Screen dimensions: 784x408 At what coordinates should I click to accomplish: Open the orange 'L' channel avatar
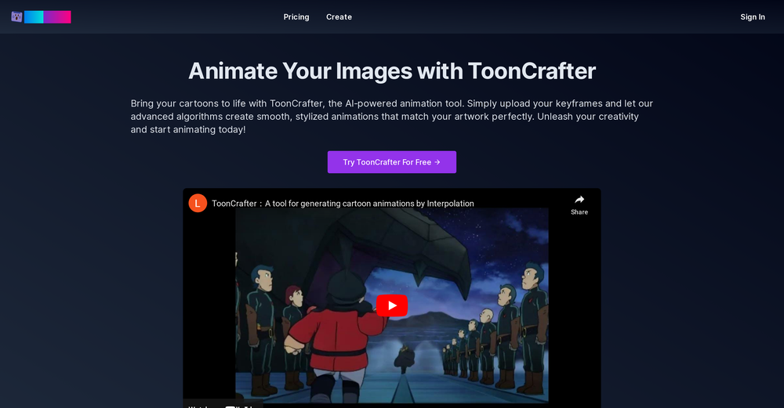tap(198, 203)
